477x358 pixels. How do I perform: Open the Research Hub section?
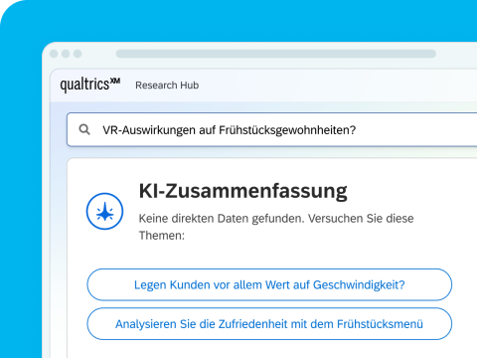coord(167,86)
